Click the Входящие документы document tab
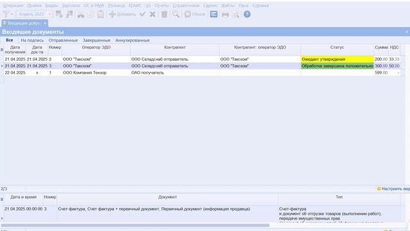This screenshot has height=231, width=410. click(x=24, y=23)
